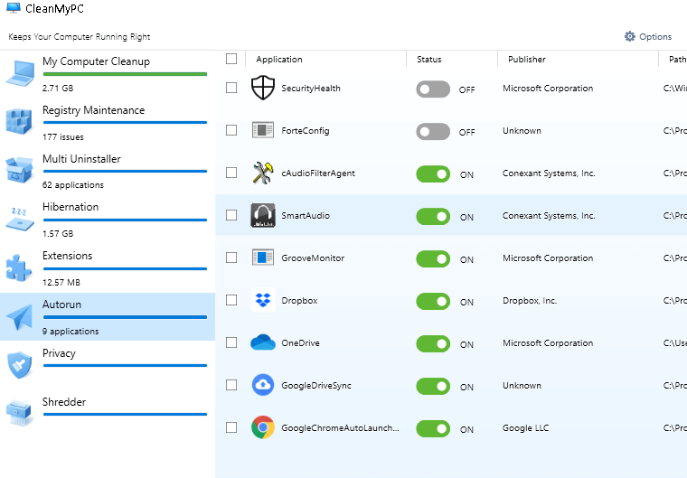
Task: Sort by Status column header
Action: [429, 59]
